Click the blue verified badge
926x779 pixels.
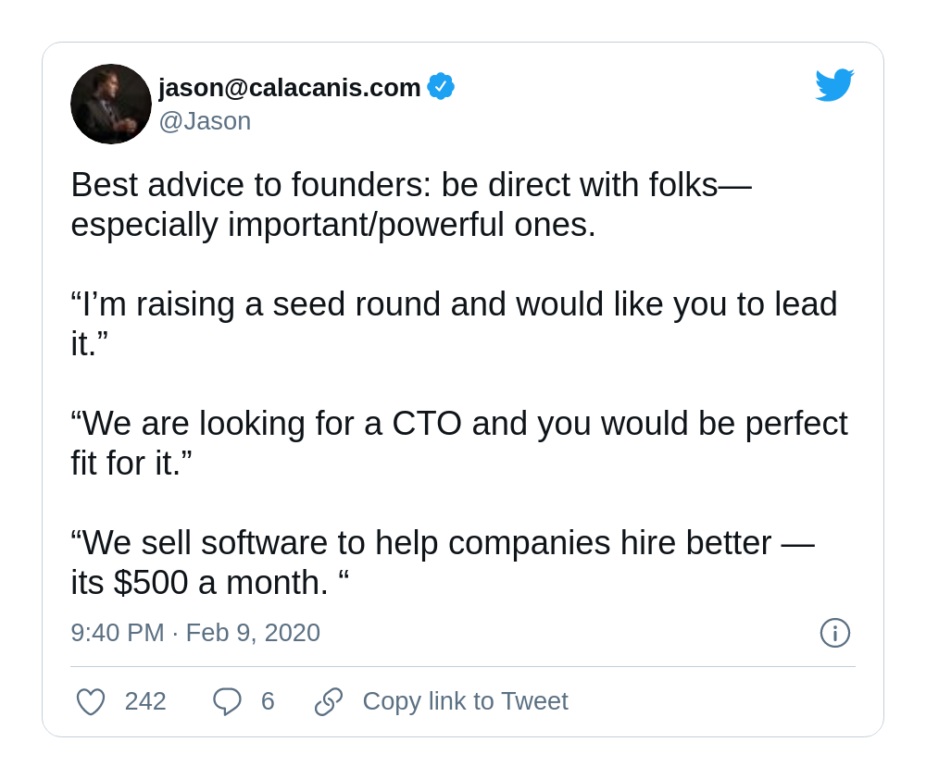point(441,87)
